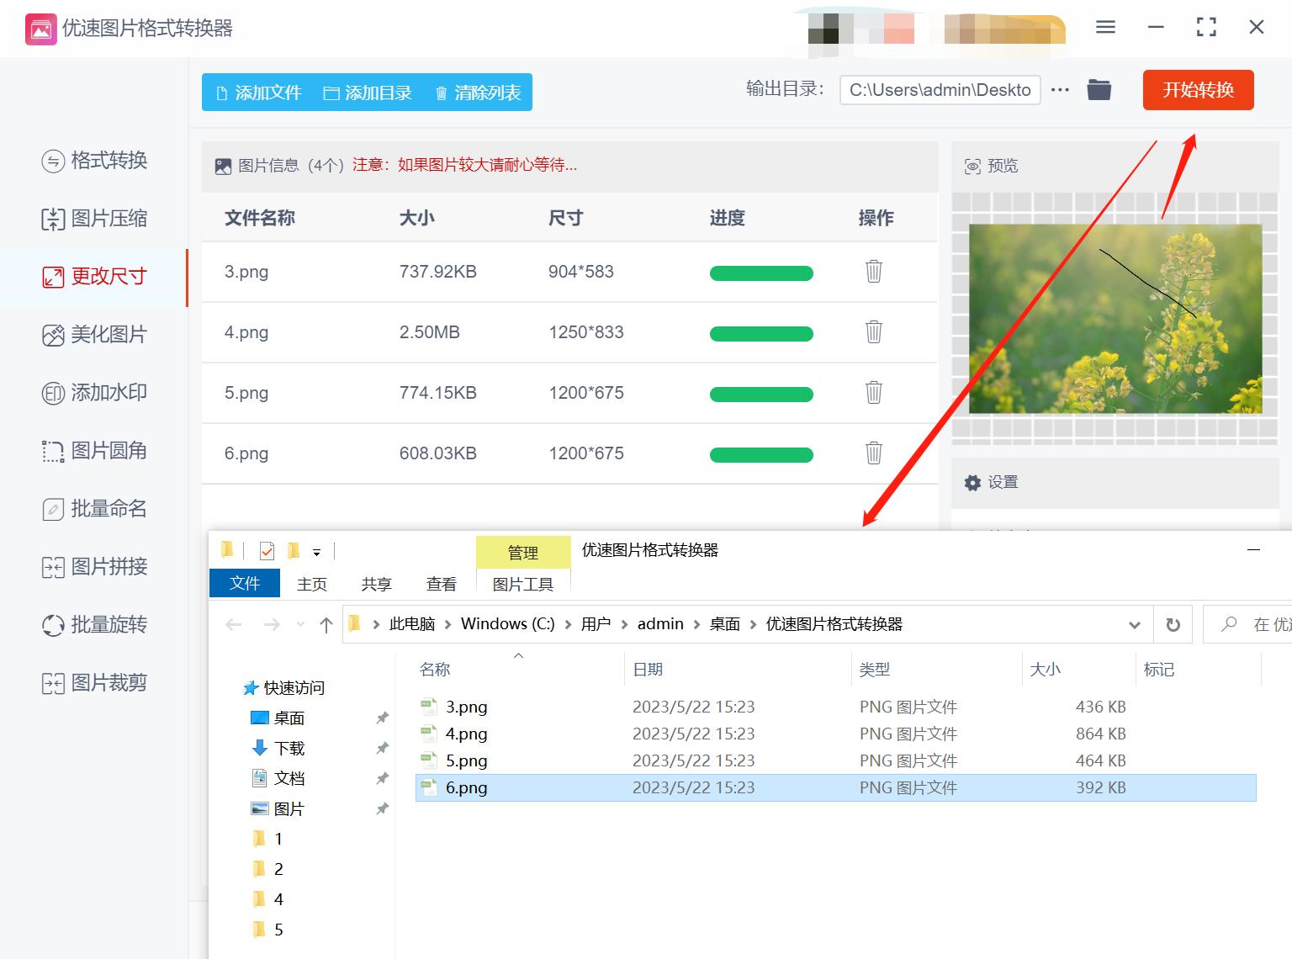Toggle the Quick Access Toolbar checkbox icon
The height and width of the screenshot is (959, 1292).
tap(266, 551)
